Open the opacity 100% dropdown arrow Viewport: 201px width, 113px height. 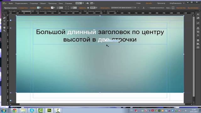(x=96, y=8)
